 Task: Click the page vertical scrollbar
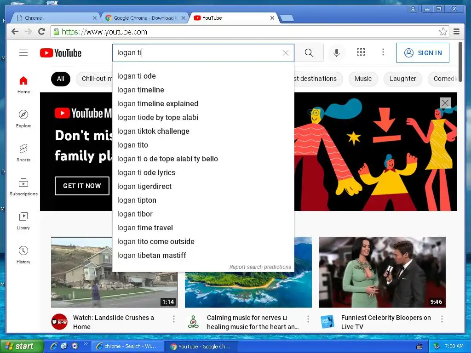click(460, 62)
